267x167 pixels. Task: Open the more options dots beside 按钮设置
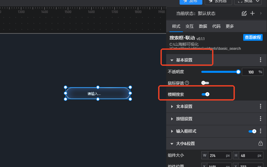point(260,119)
